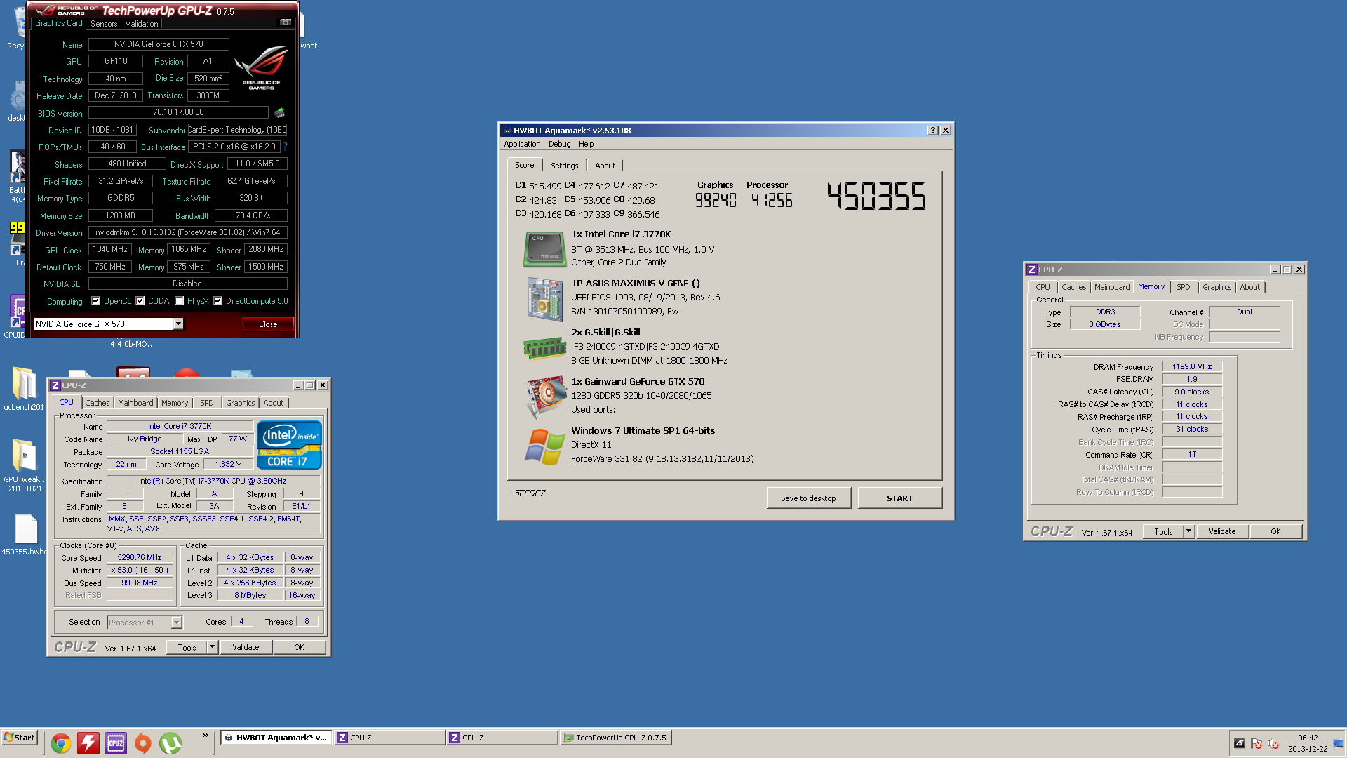
Task: Expand quick launch overflow chevron
Action: coord(205,736)
